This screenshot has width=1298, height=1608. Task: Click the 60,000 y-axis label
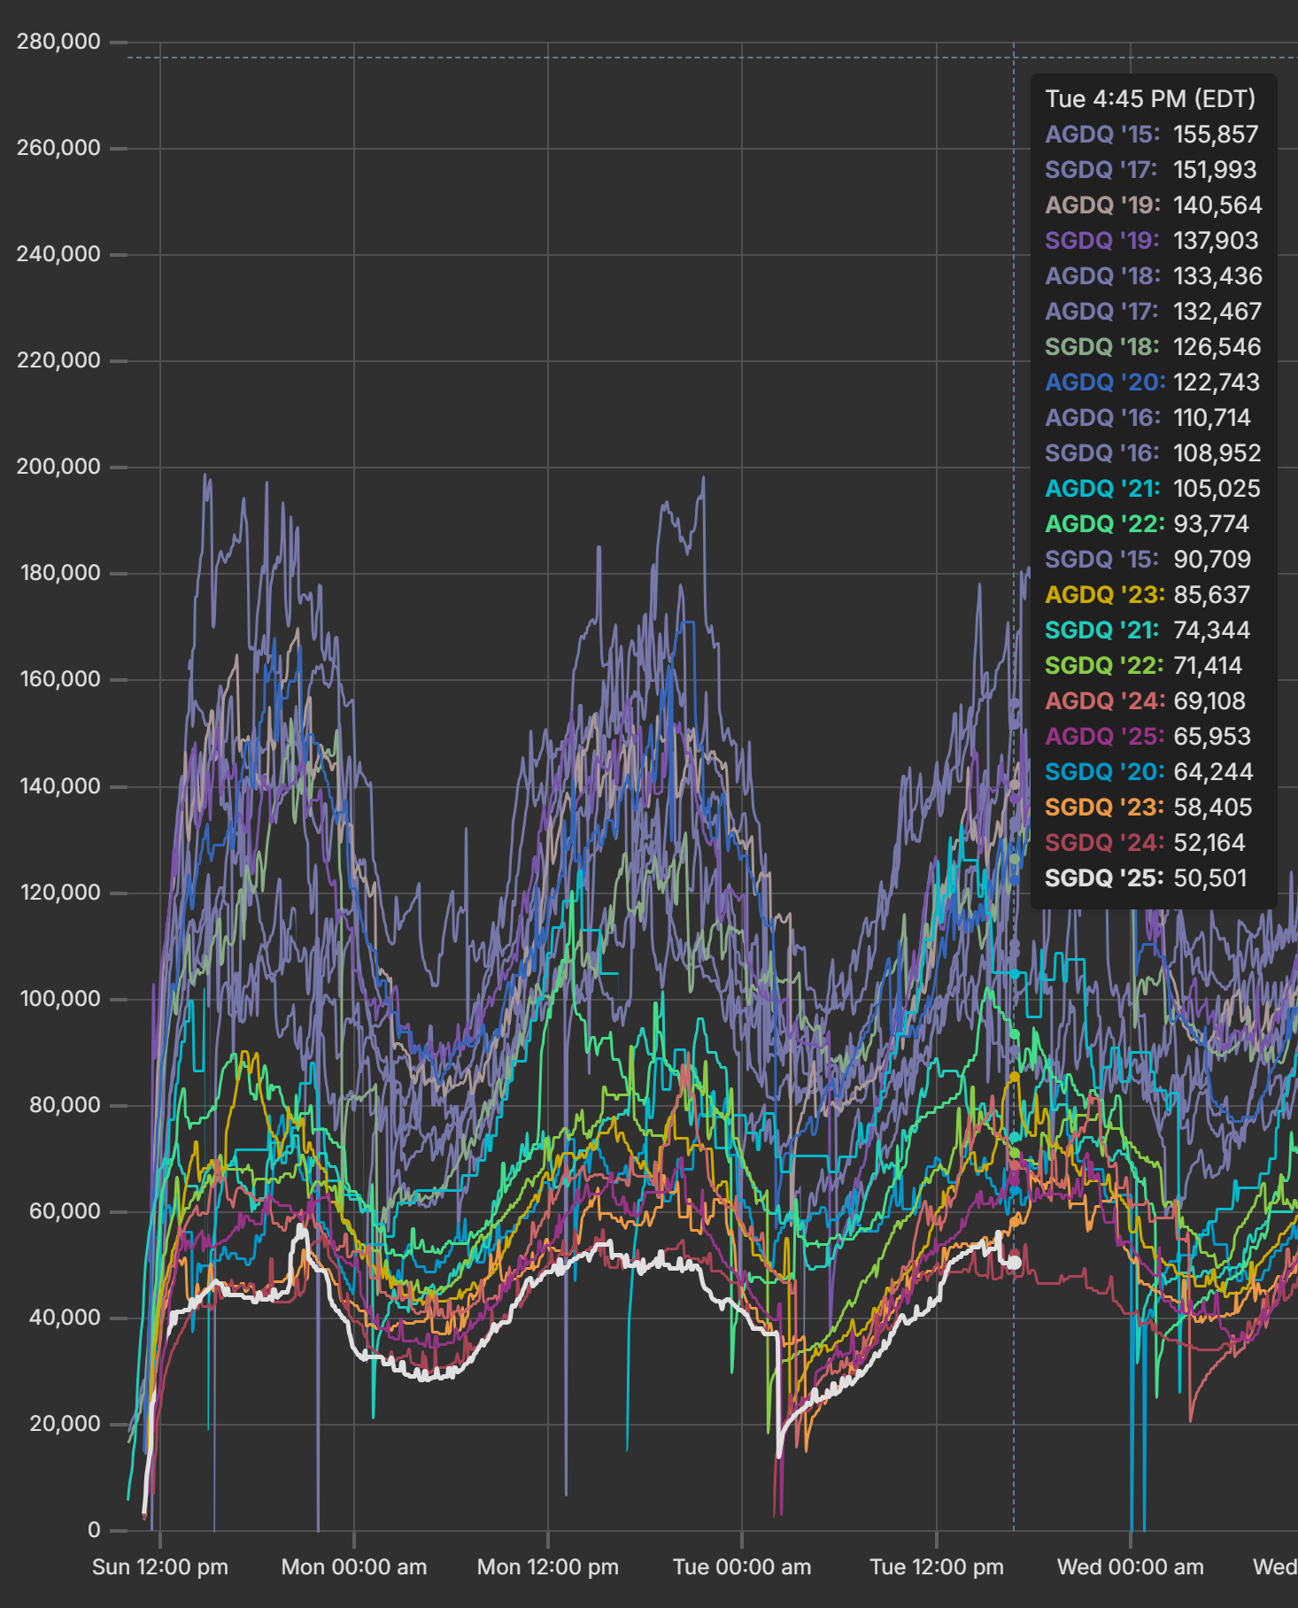coord(65,1211)
